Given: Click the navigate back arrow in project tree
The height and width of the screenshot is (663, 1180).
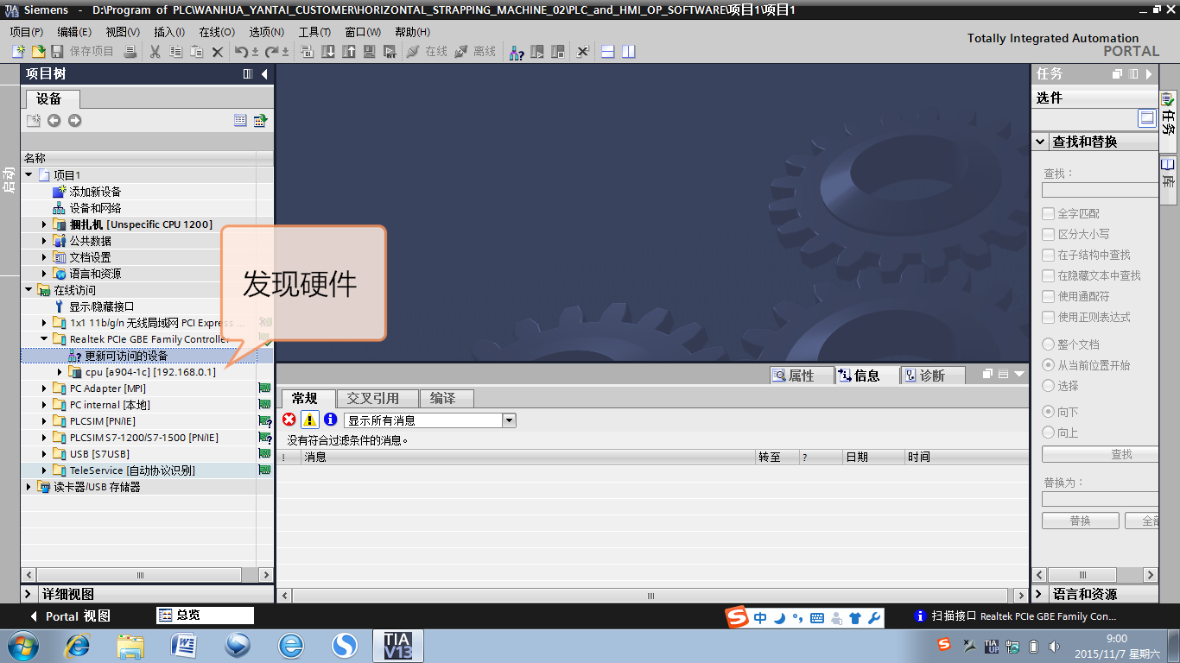Looking at the screenshot, I should click(x=54, y=121).
